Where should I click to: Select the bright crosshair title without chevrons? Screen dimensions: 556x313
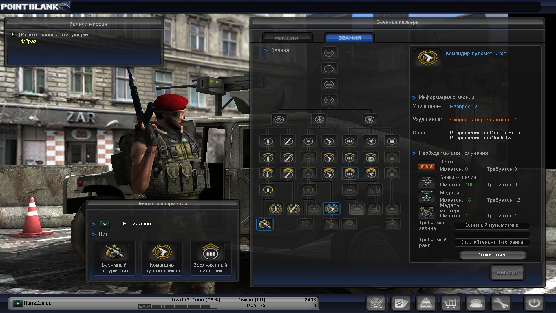point(308,141)
